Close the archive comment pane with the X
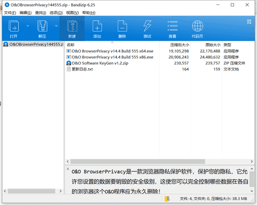Screen dimensions: 257x205 click(x=68, y=169)
